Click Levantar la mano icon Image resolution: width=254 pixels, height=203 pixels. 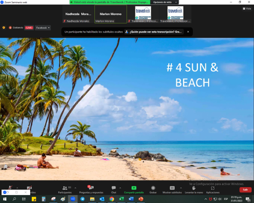pyautogui.click(x=194, y=190)
